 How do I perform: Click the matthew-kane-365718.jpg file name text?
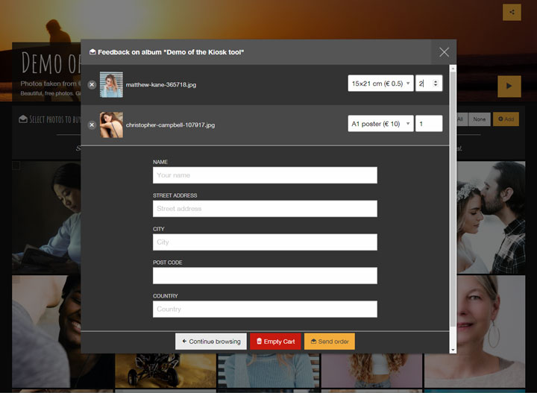click(x=161, y=84)
